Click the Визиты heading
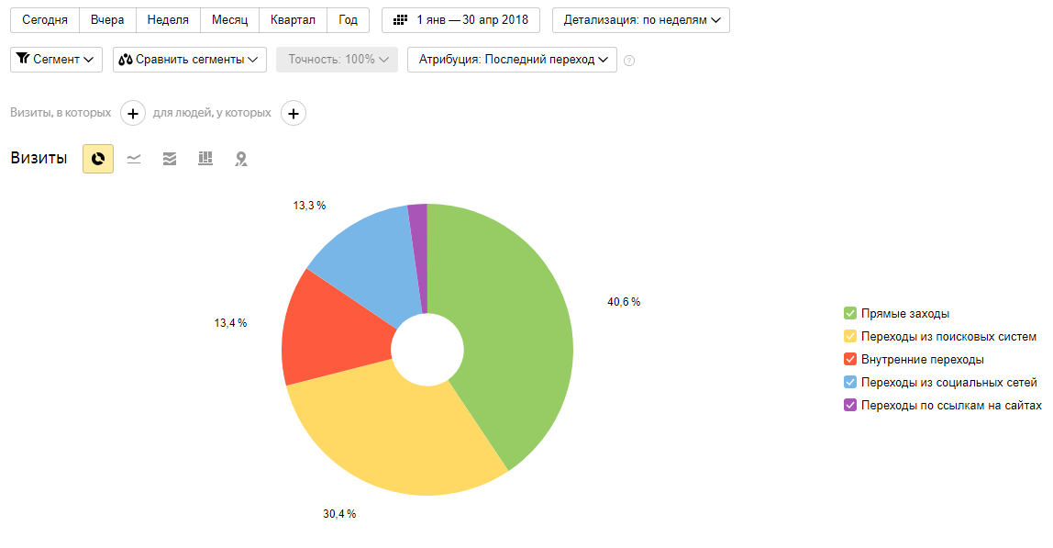Screen dimensions: 1053x548 click(x=39, y=158)
